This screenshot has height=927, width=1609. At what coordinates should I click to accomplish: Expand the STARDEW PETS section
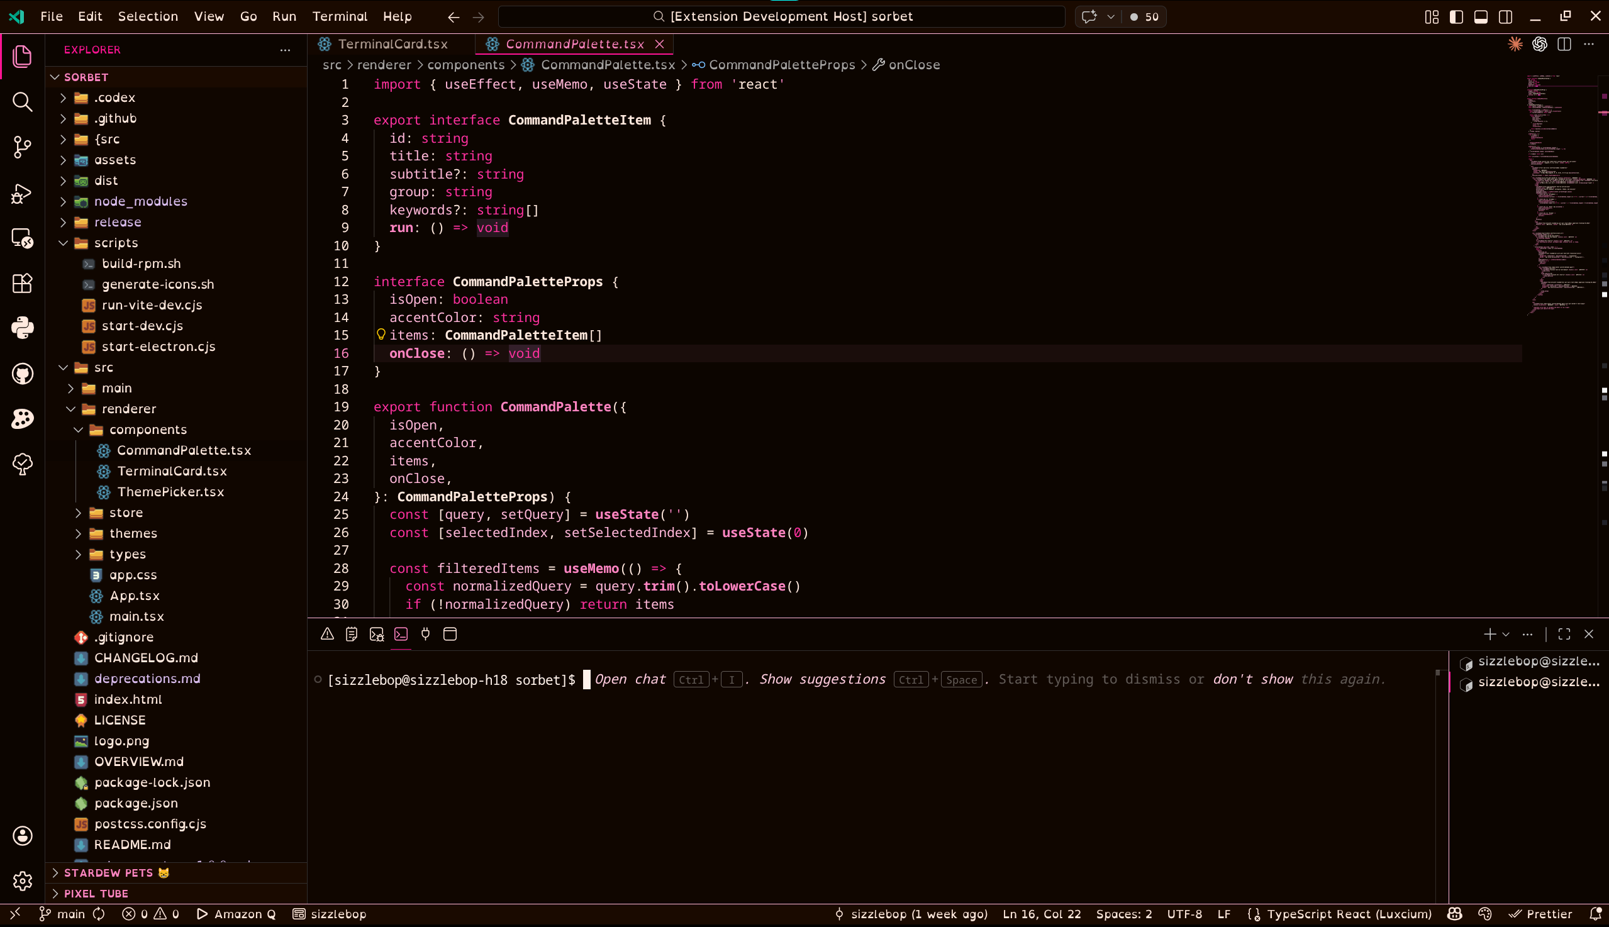pos(108,872)
